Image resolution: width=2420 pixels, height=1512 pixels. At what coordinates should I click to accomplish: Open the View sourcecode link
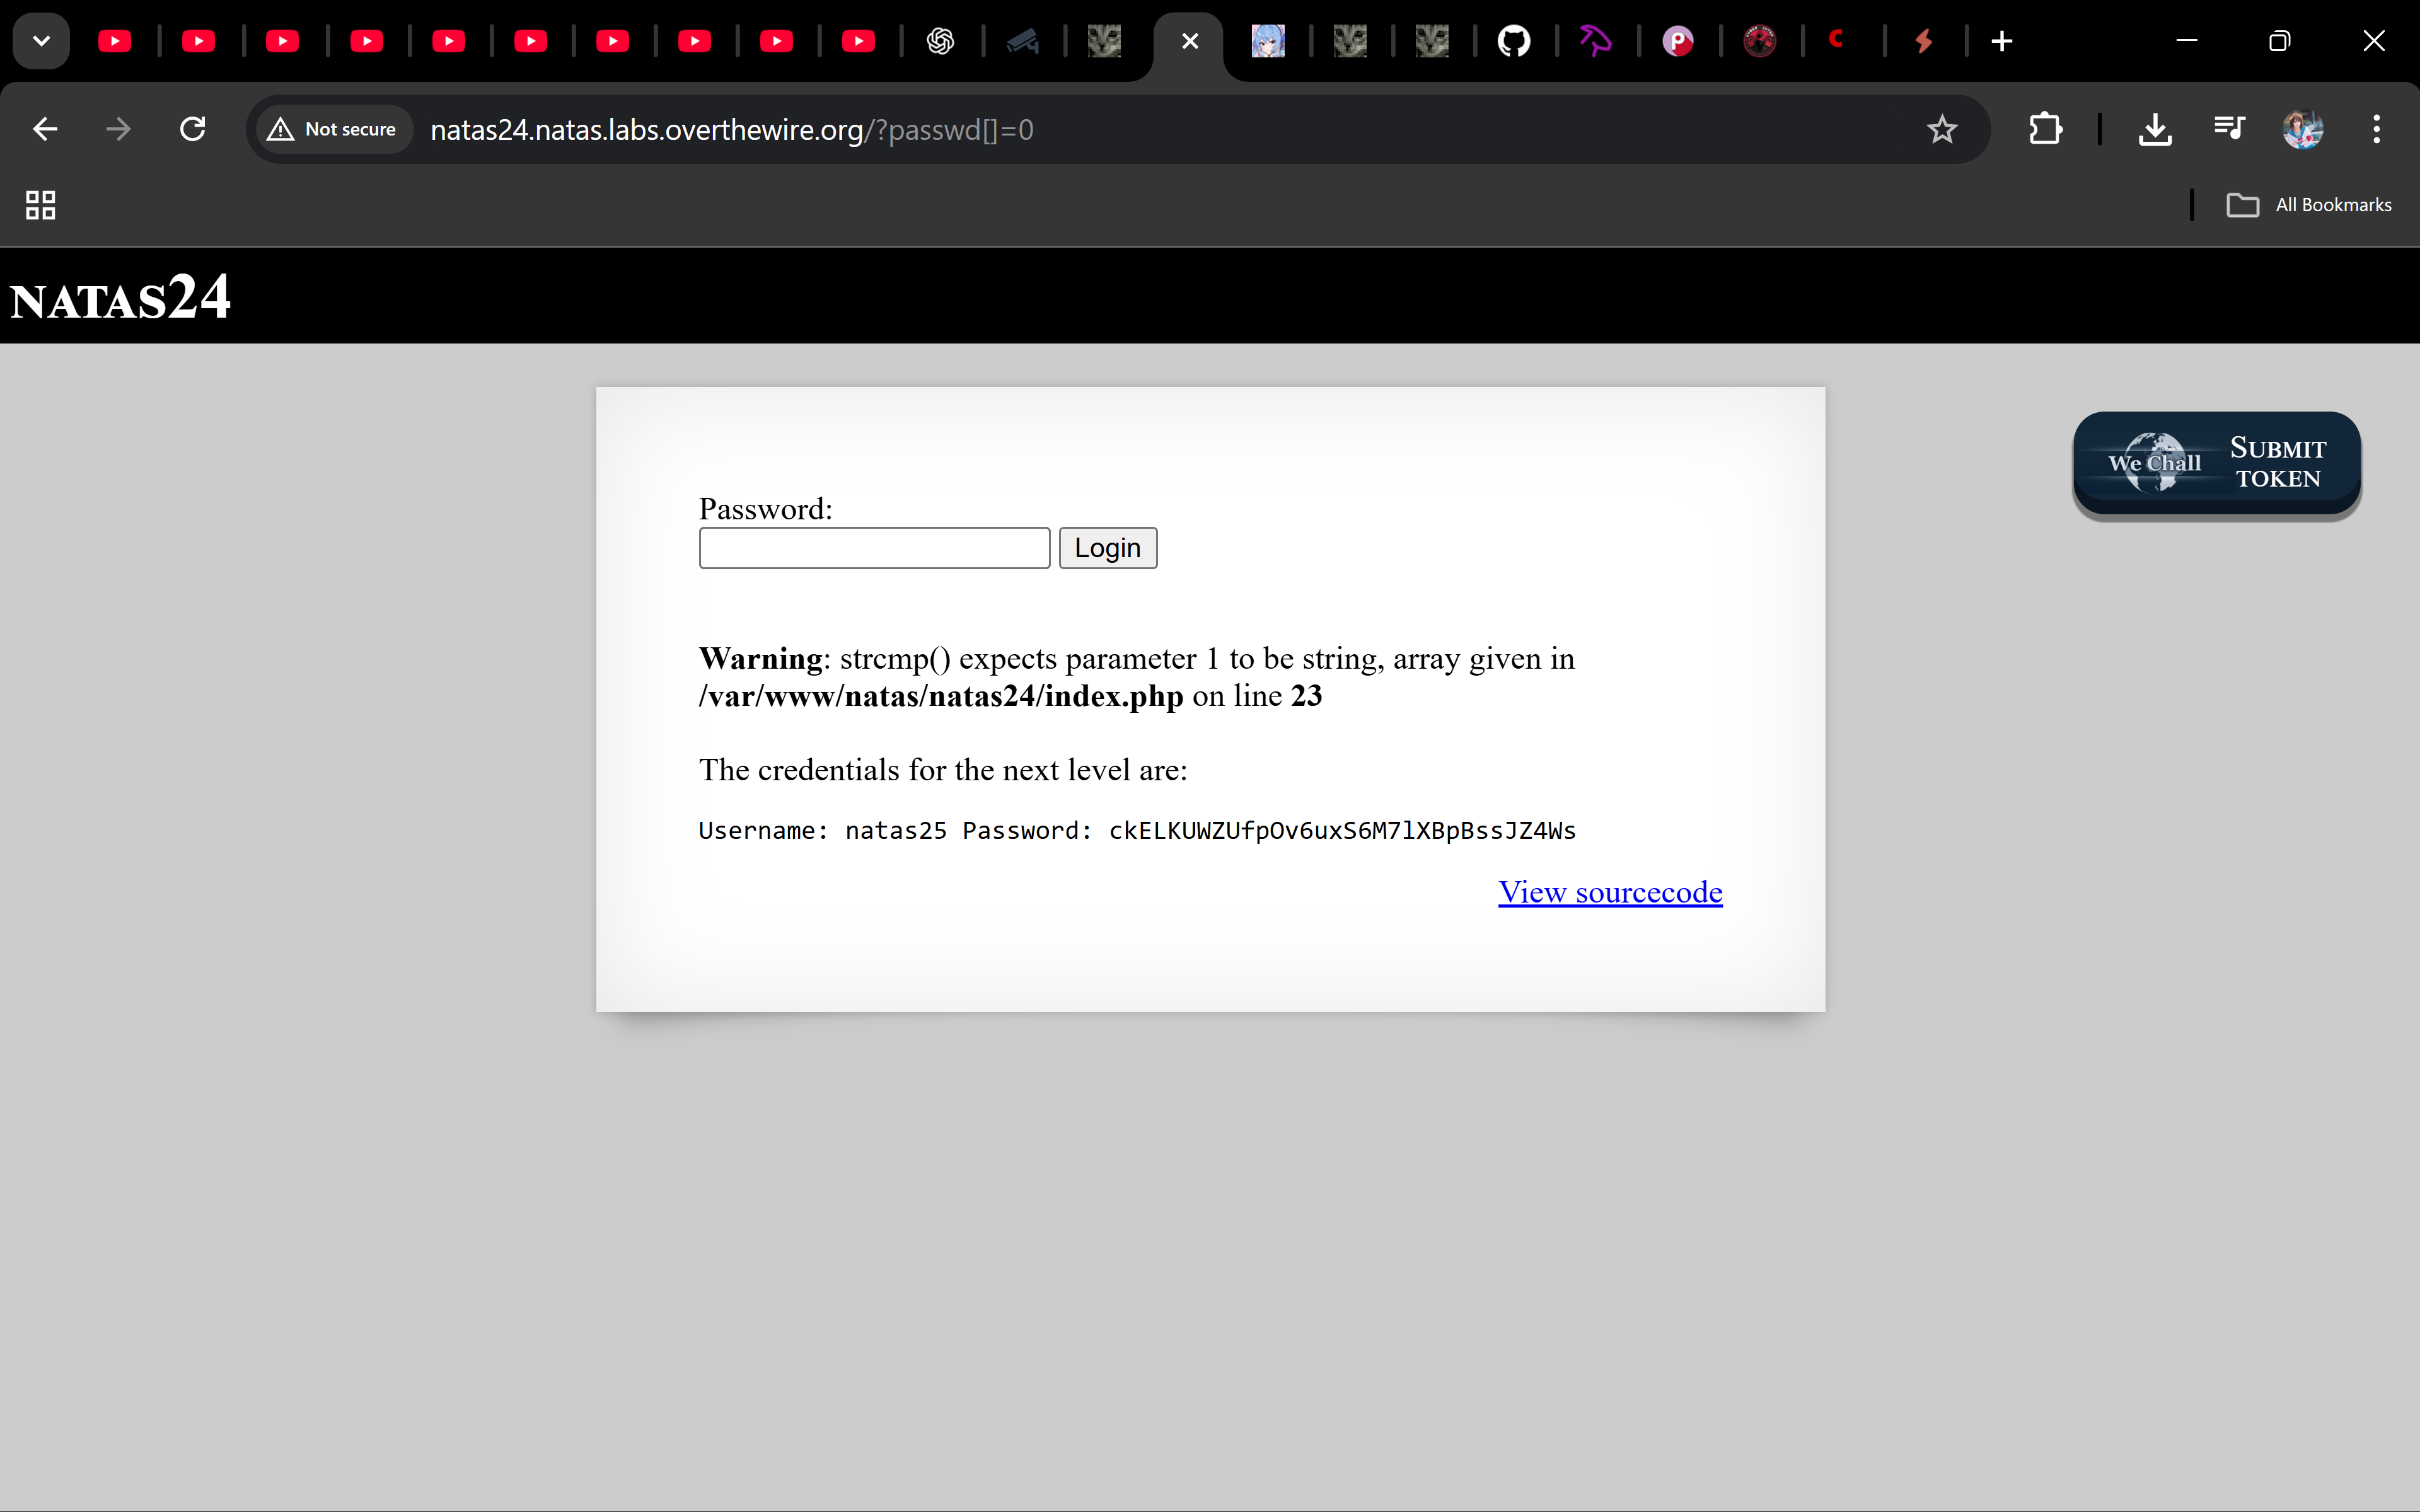tap(1609, 891)
